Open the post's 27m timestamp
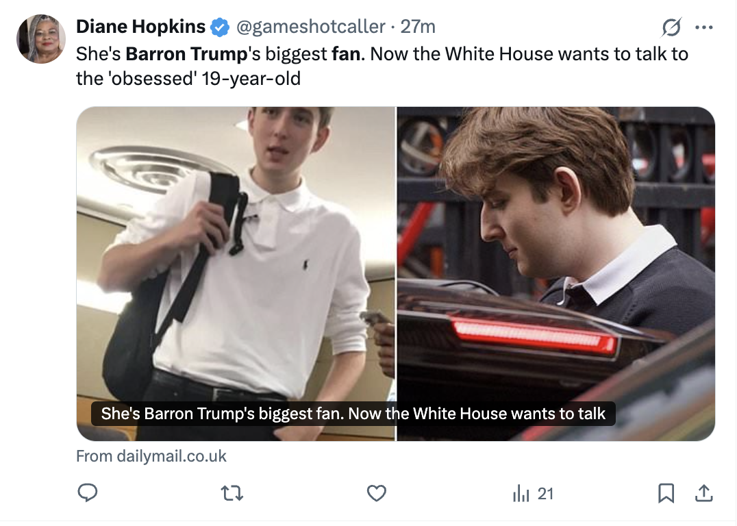Viewport: 737px width, 526px height. [x=418, y=27]
